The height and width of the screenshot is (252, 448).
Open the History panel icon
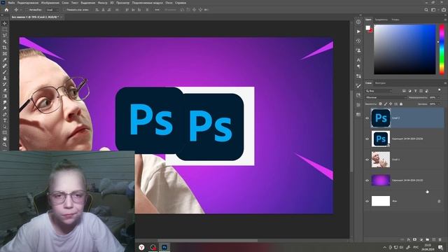[x=358, y=41]
